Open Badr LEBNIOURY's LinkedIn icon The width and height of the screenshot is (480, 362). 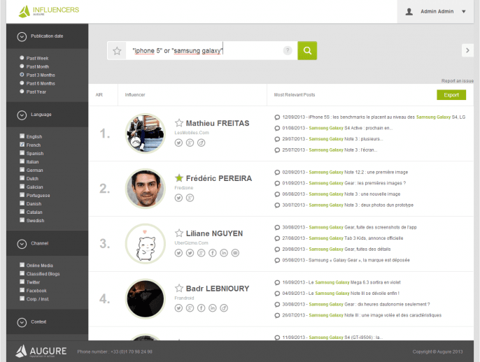coord(213,308)
